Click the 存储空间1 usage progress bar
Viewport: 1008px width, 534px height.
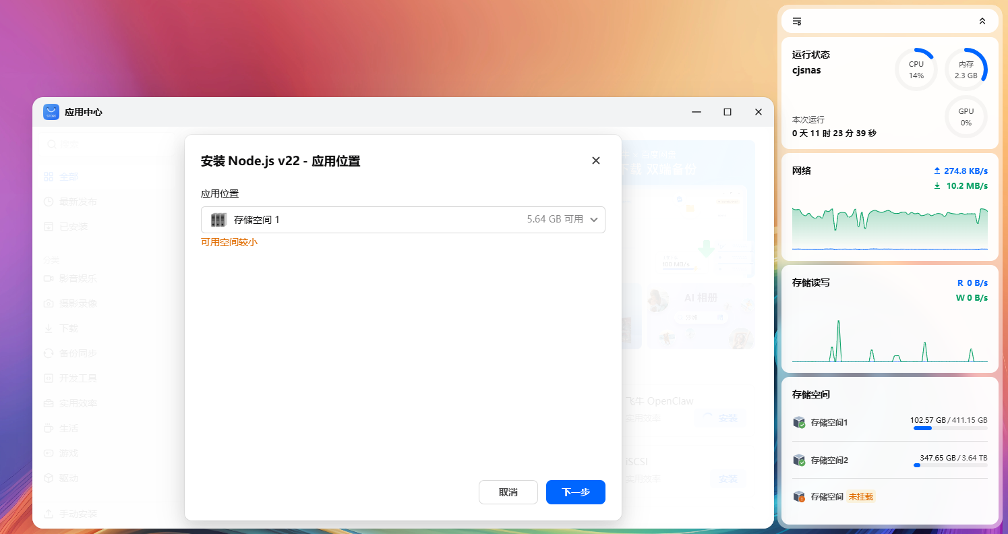950,428
